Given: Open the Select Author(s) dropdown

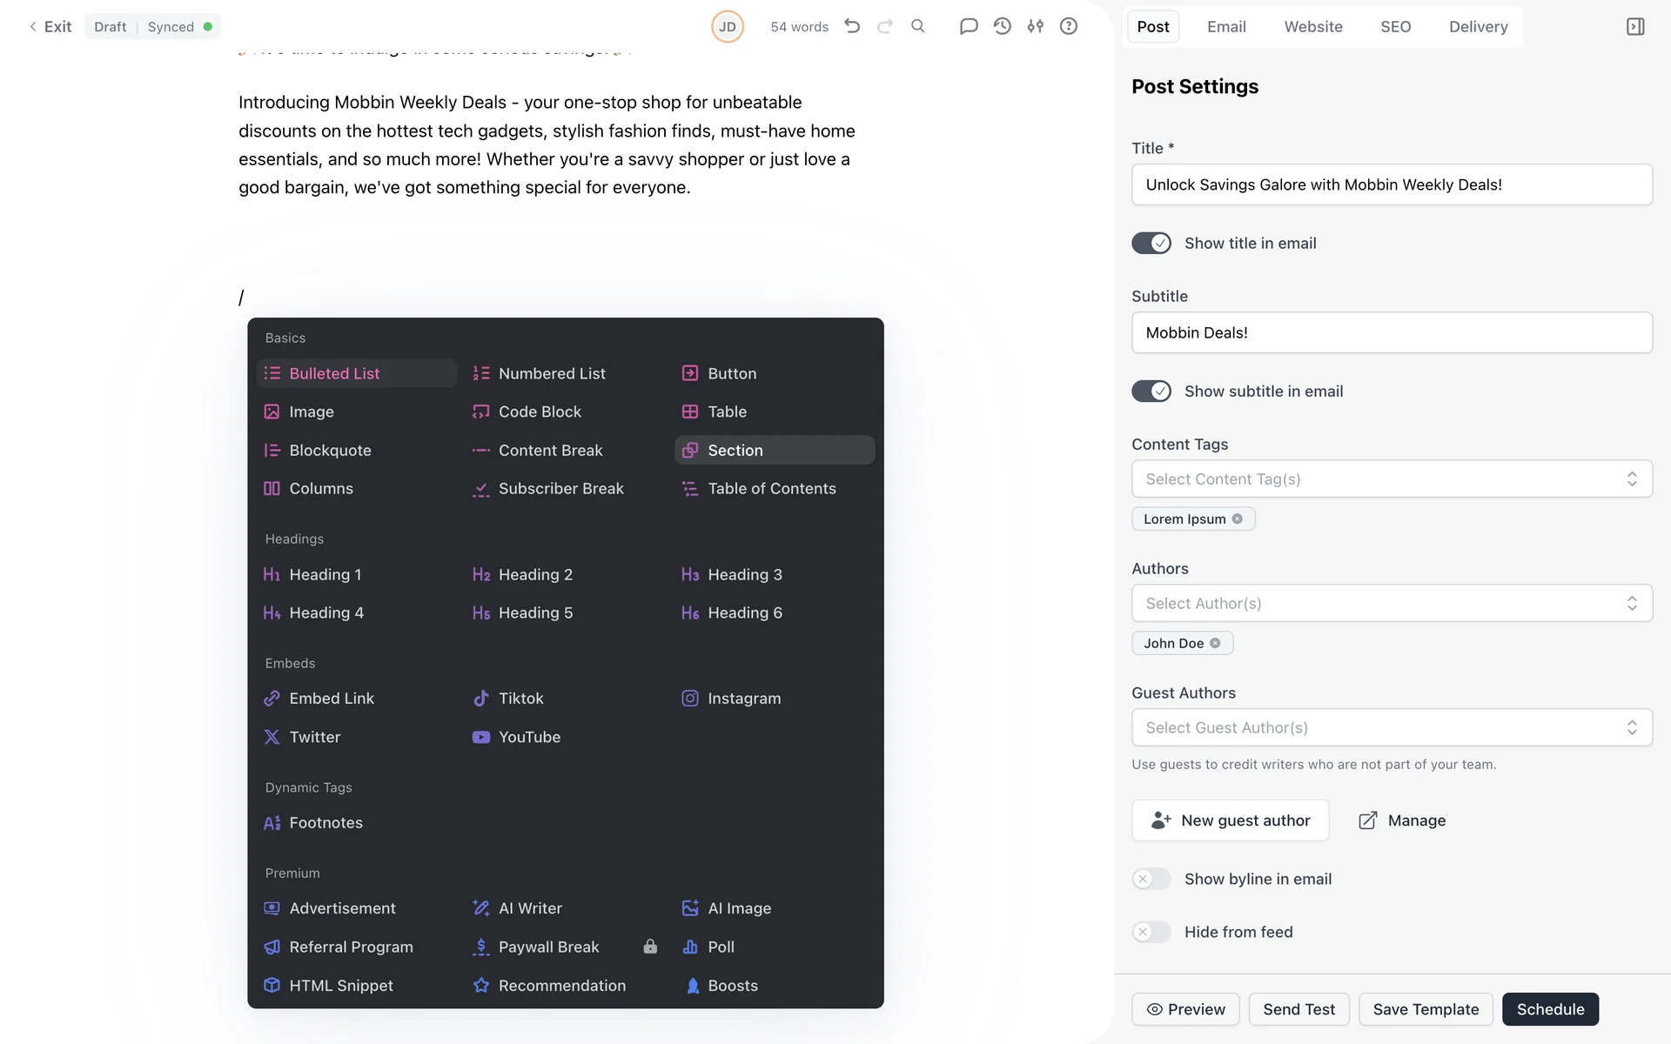Looking at the screenshot, I should click(x=1391, y=604).
